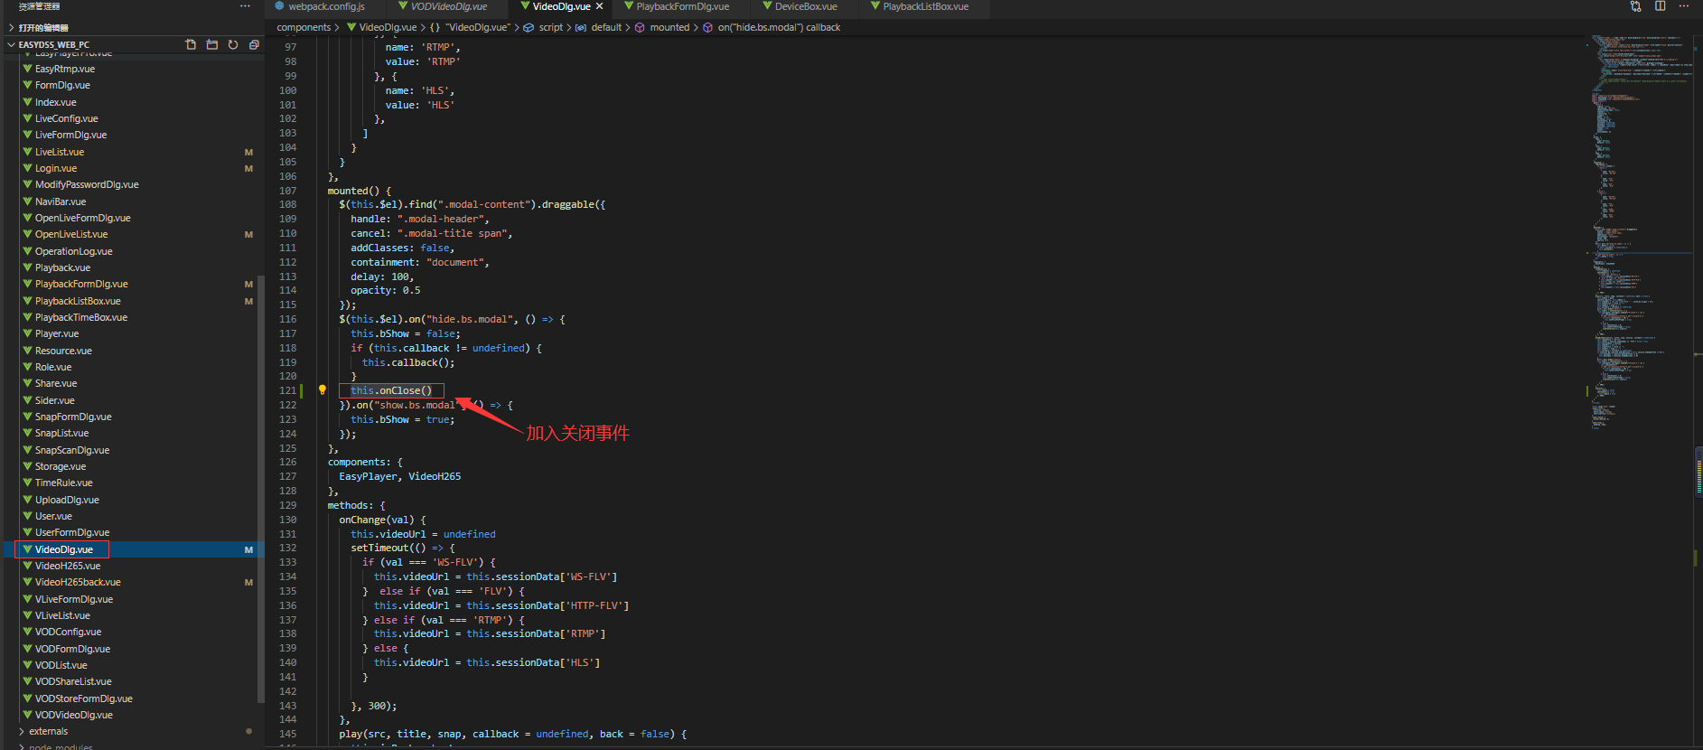The height and width of the screenshot is (750, 1703).
Task: Open ModifyPasswordDlg.vue in explorer
Action: coord(87,184)
